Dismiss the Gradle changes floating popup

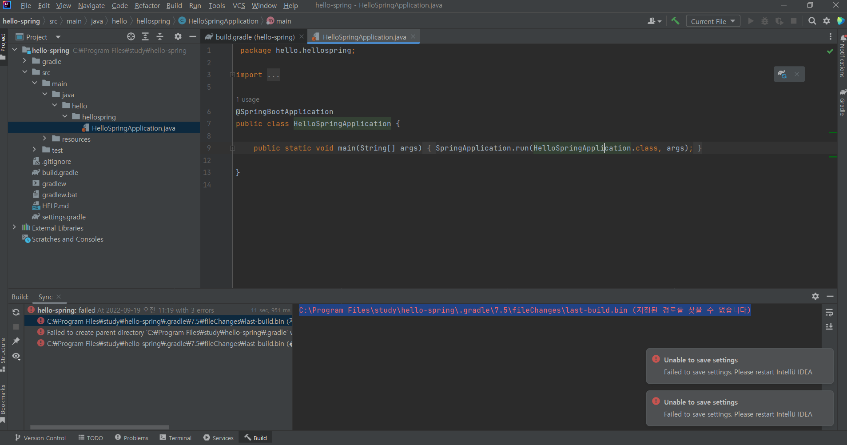point(797,74)
